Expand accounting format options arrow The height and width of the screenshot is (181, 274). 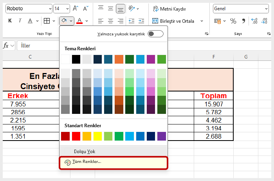[x=225, y=21]
